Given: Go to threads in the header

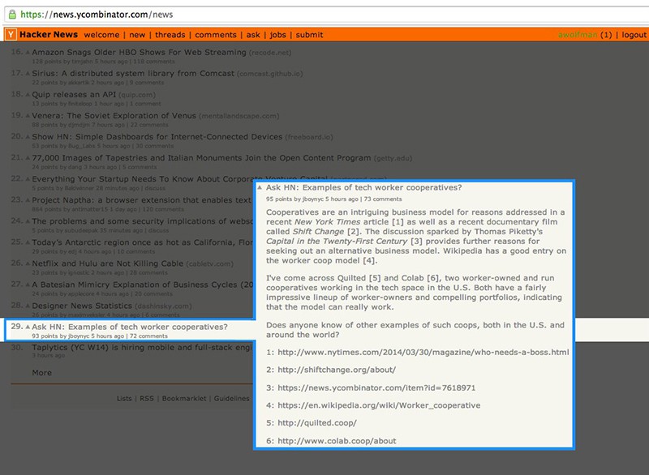Looking at the screenshot, I should click(x=170, y=35).
